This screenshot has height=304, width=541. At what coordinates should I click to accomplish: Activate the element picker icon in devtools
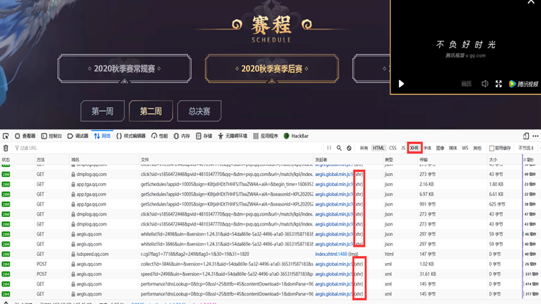tap(6, 136)
